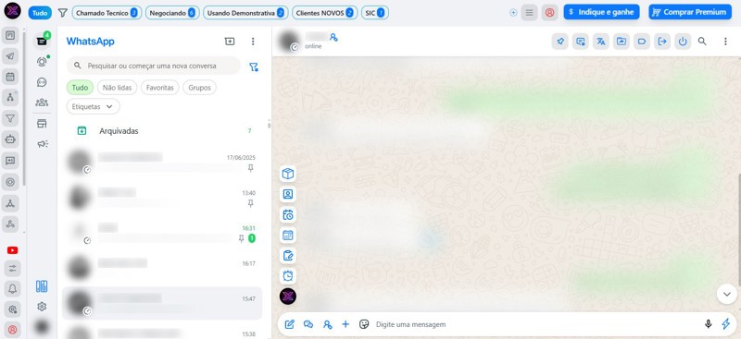The width and height of the screenshot is (741, 339).
Task: Select the Não lidas filter chip
Action: click(118, 88)
